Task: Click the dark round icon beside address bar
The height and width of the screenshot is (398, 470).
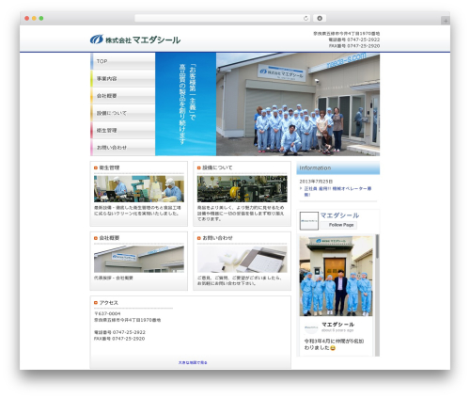Action: [x=320, y=18]
